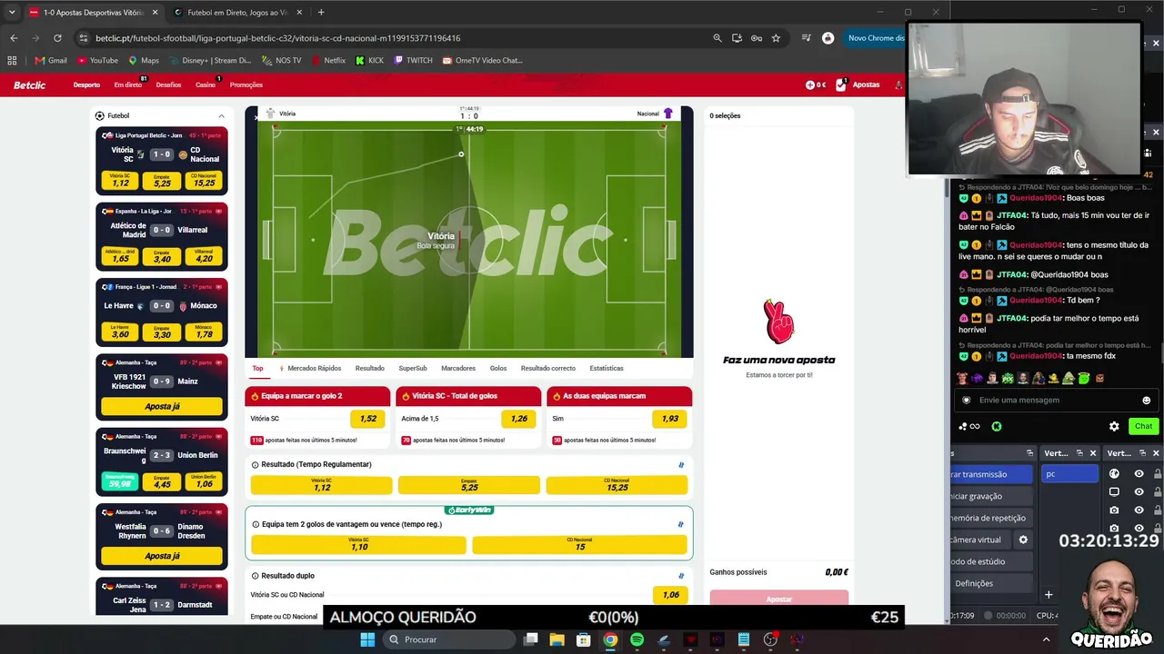
Task: Select Union Berlin odds 1,06 in sidebar
Action: pyautogui.click(x=204, y=481)
